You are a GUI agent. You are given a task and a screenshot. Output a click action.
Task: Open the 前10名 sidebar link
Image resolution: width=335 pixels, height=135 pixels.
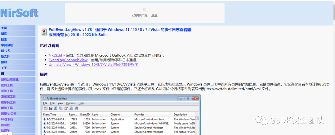6,51
